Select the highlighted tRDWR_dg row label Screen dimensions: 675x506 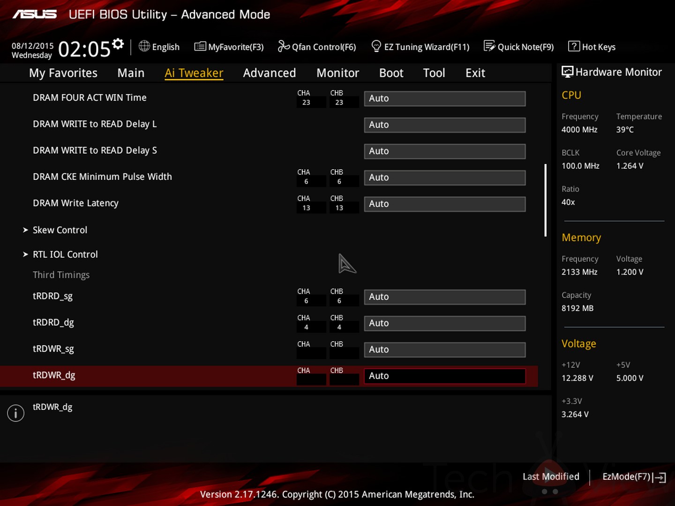[54, 375]
